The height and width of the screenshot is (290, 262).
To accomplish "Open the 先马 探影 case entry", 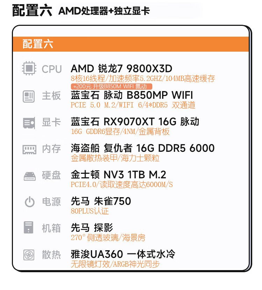I will pyautogui.click(x=92, y=228).
